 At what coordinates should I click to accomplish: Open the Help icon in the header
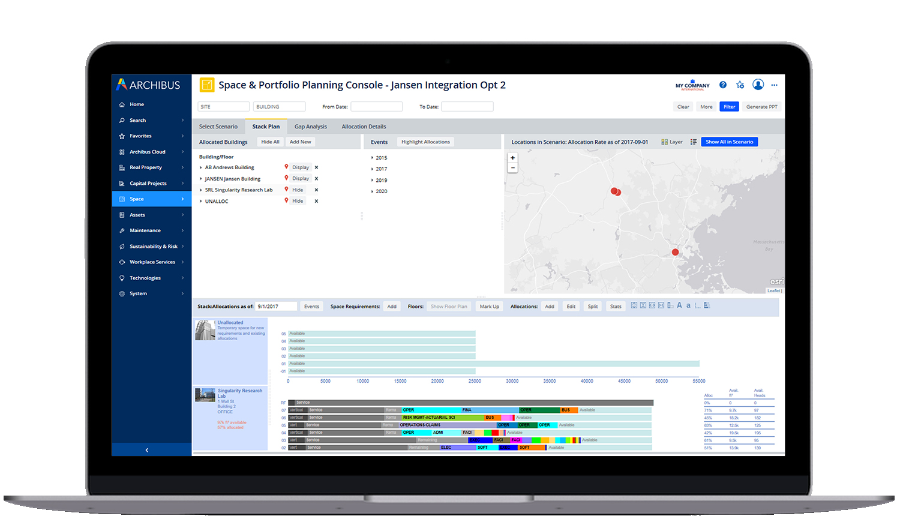722,85
